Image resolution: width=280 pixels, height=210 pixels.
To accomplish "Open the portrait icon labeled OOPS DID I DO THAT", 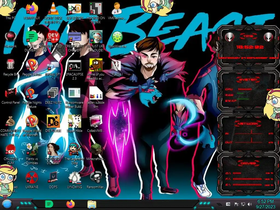I will pos(53,154).
